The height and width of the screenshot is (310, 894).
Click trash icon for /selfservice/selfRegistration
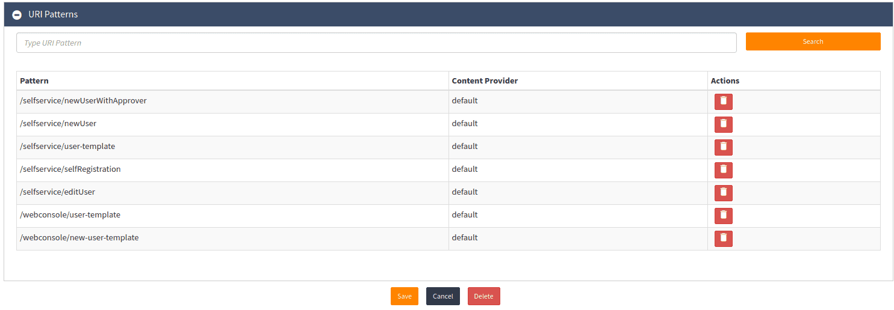click(x=723, y=170)
